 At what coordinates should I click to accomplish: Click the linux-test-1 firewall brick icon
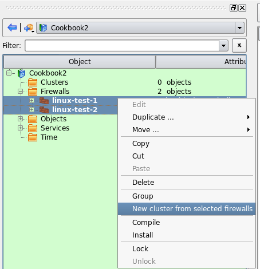click(x=44, y=101)
